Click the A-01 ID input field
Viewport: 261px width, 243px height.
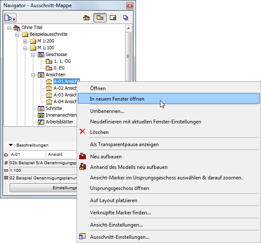click(x=27, y=155)
